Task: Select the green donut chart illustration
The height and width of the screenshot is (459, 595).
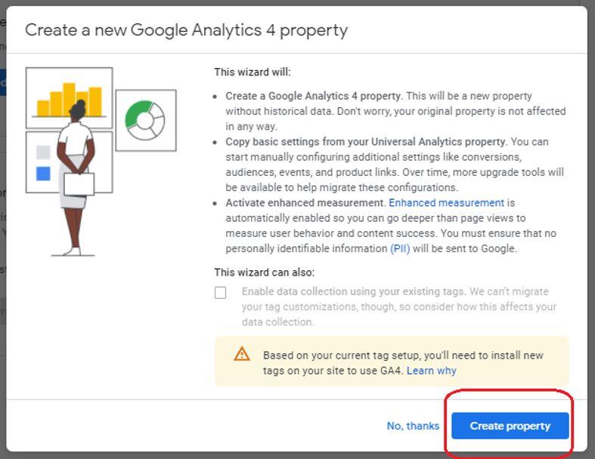Action: pyautogui.click(x=146, y=120)
